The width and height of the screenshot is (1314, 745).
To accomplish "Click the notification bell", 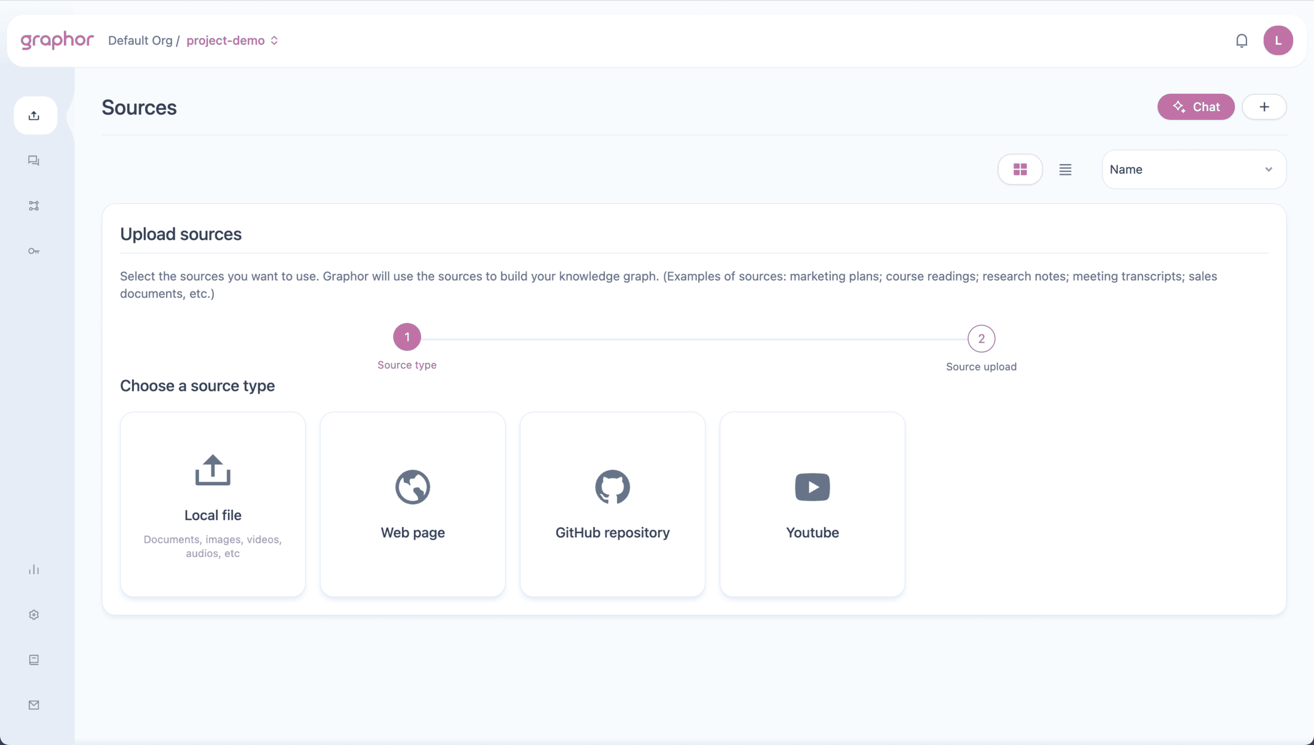I will (x=1242, y=40).
